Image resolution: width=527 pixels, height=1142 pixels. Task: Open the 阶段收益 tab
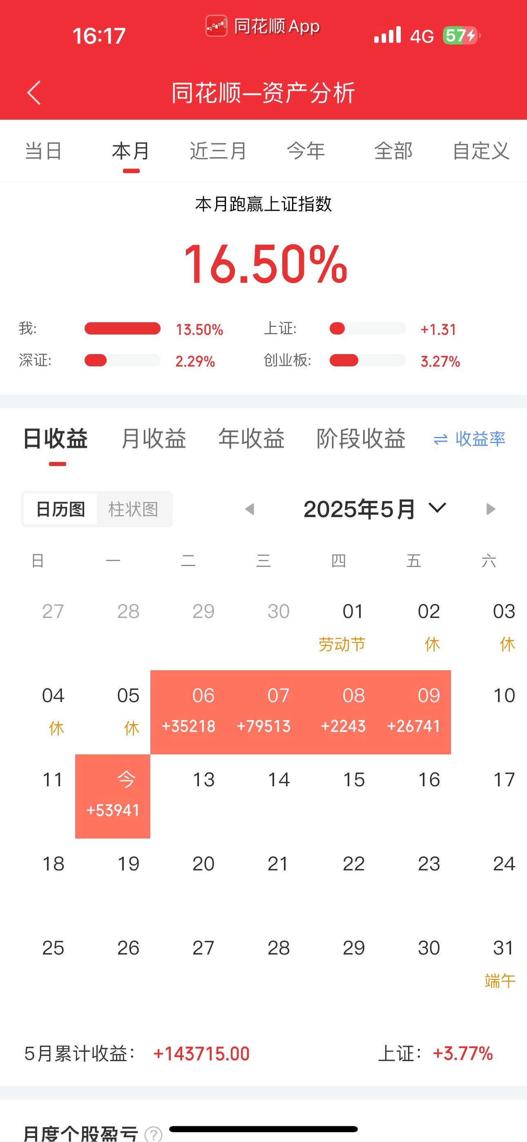[x=361, y=439]
